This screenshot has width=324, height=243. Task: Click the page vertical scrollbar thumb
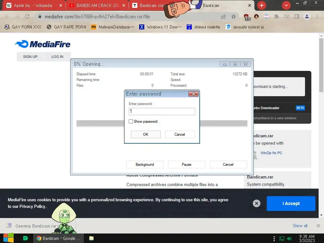[321, 65]
